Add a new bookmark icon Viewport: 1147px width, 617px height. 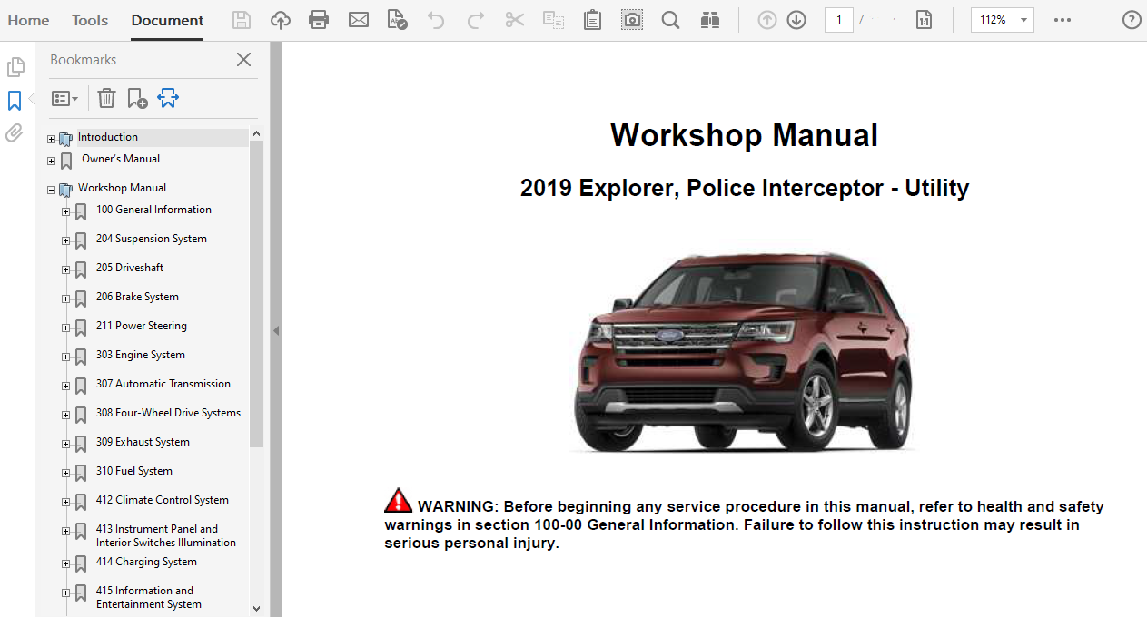click(137, 98)
